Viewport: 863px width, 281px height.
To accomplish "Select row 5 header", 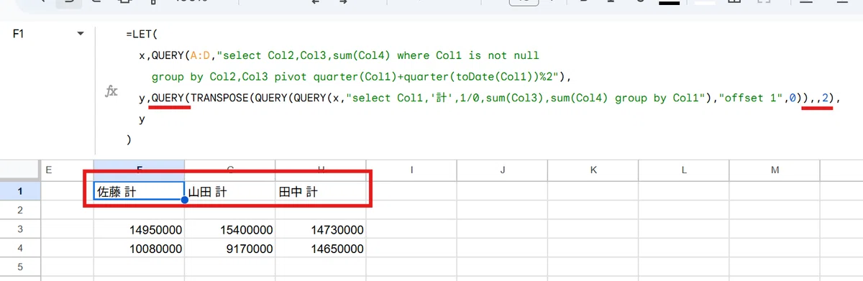I will click(x=19, y=267).
